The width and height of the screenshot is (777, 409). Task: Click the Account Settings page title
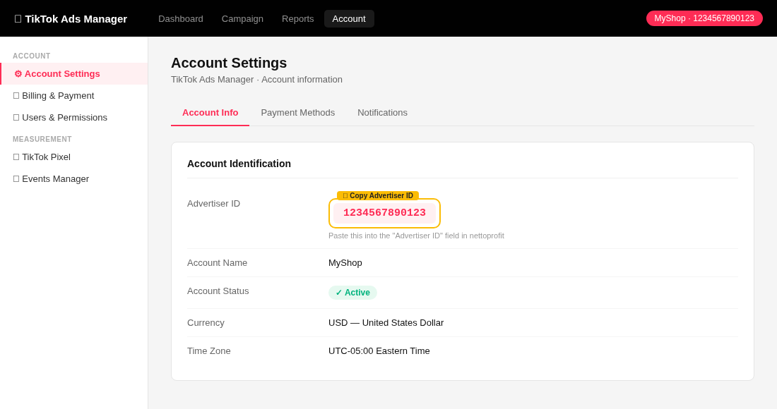click(229, 63)
